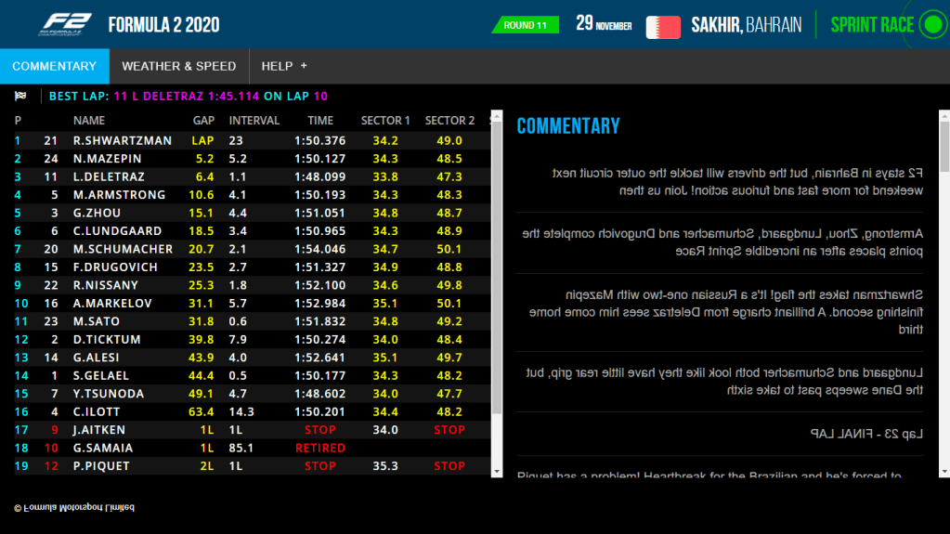Viewport: 950px width, 534px height.
Task: Select driver M.SATO row
Action: [x=252, y=321]
